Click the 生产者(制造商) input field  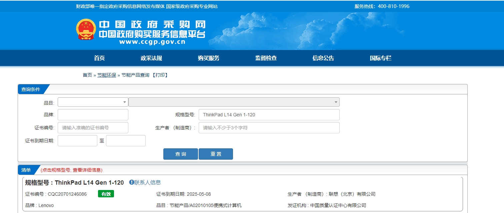269,128
